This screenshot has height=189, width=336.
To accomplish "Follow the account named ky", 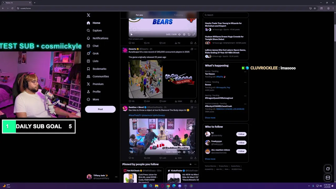I will click(x=241, y=134).
